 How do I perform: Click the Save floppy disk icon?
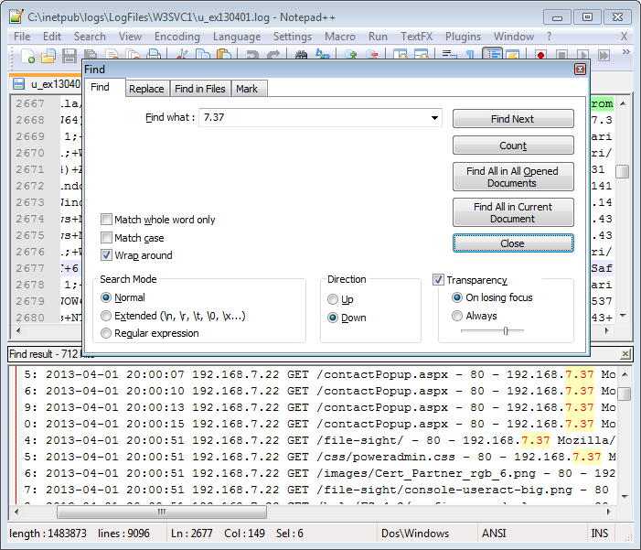pyautogui.click(x=69, y=55)
